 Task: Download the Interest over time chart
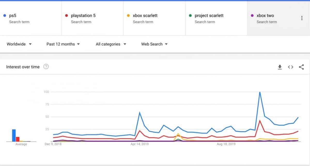[x=280, y=67]
